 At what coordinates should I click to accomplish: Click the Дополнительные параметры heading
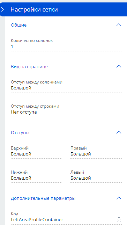coord(43,198)
